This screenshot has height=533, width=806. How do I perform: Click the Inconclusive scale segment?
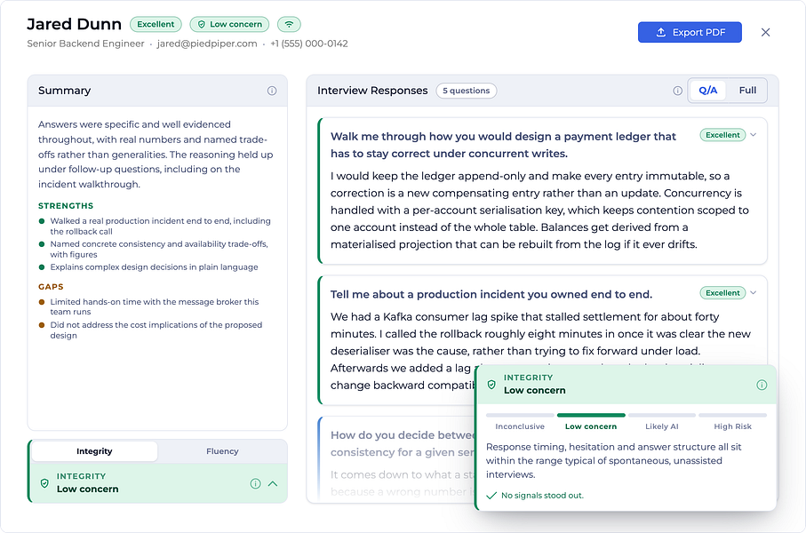click(x=520, y=421)
